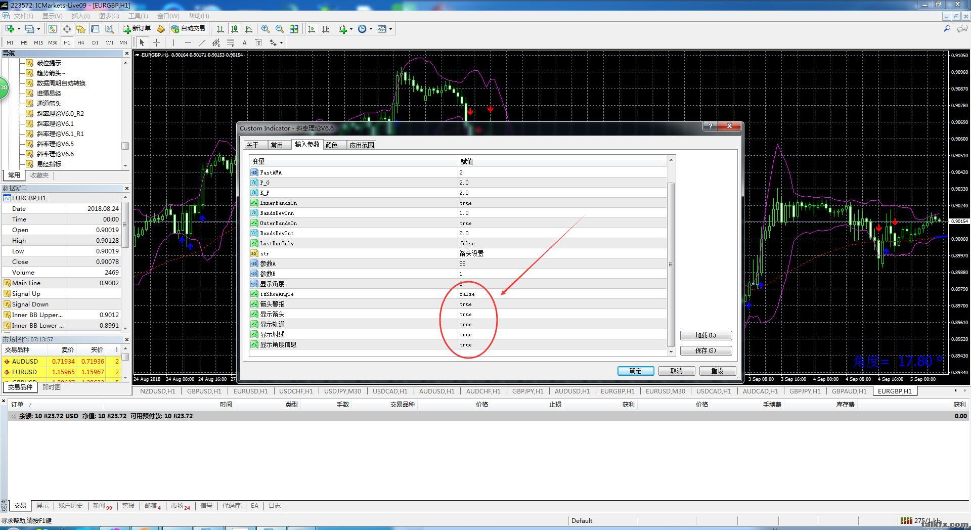Tile chart windows with the grid icon
Screen dimensions: 971x530
294,29
